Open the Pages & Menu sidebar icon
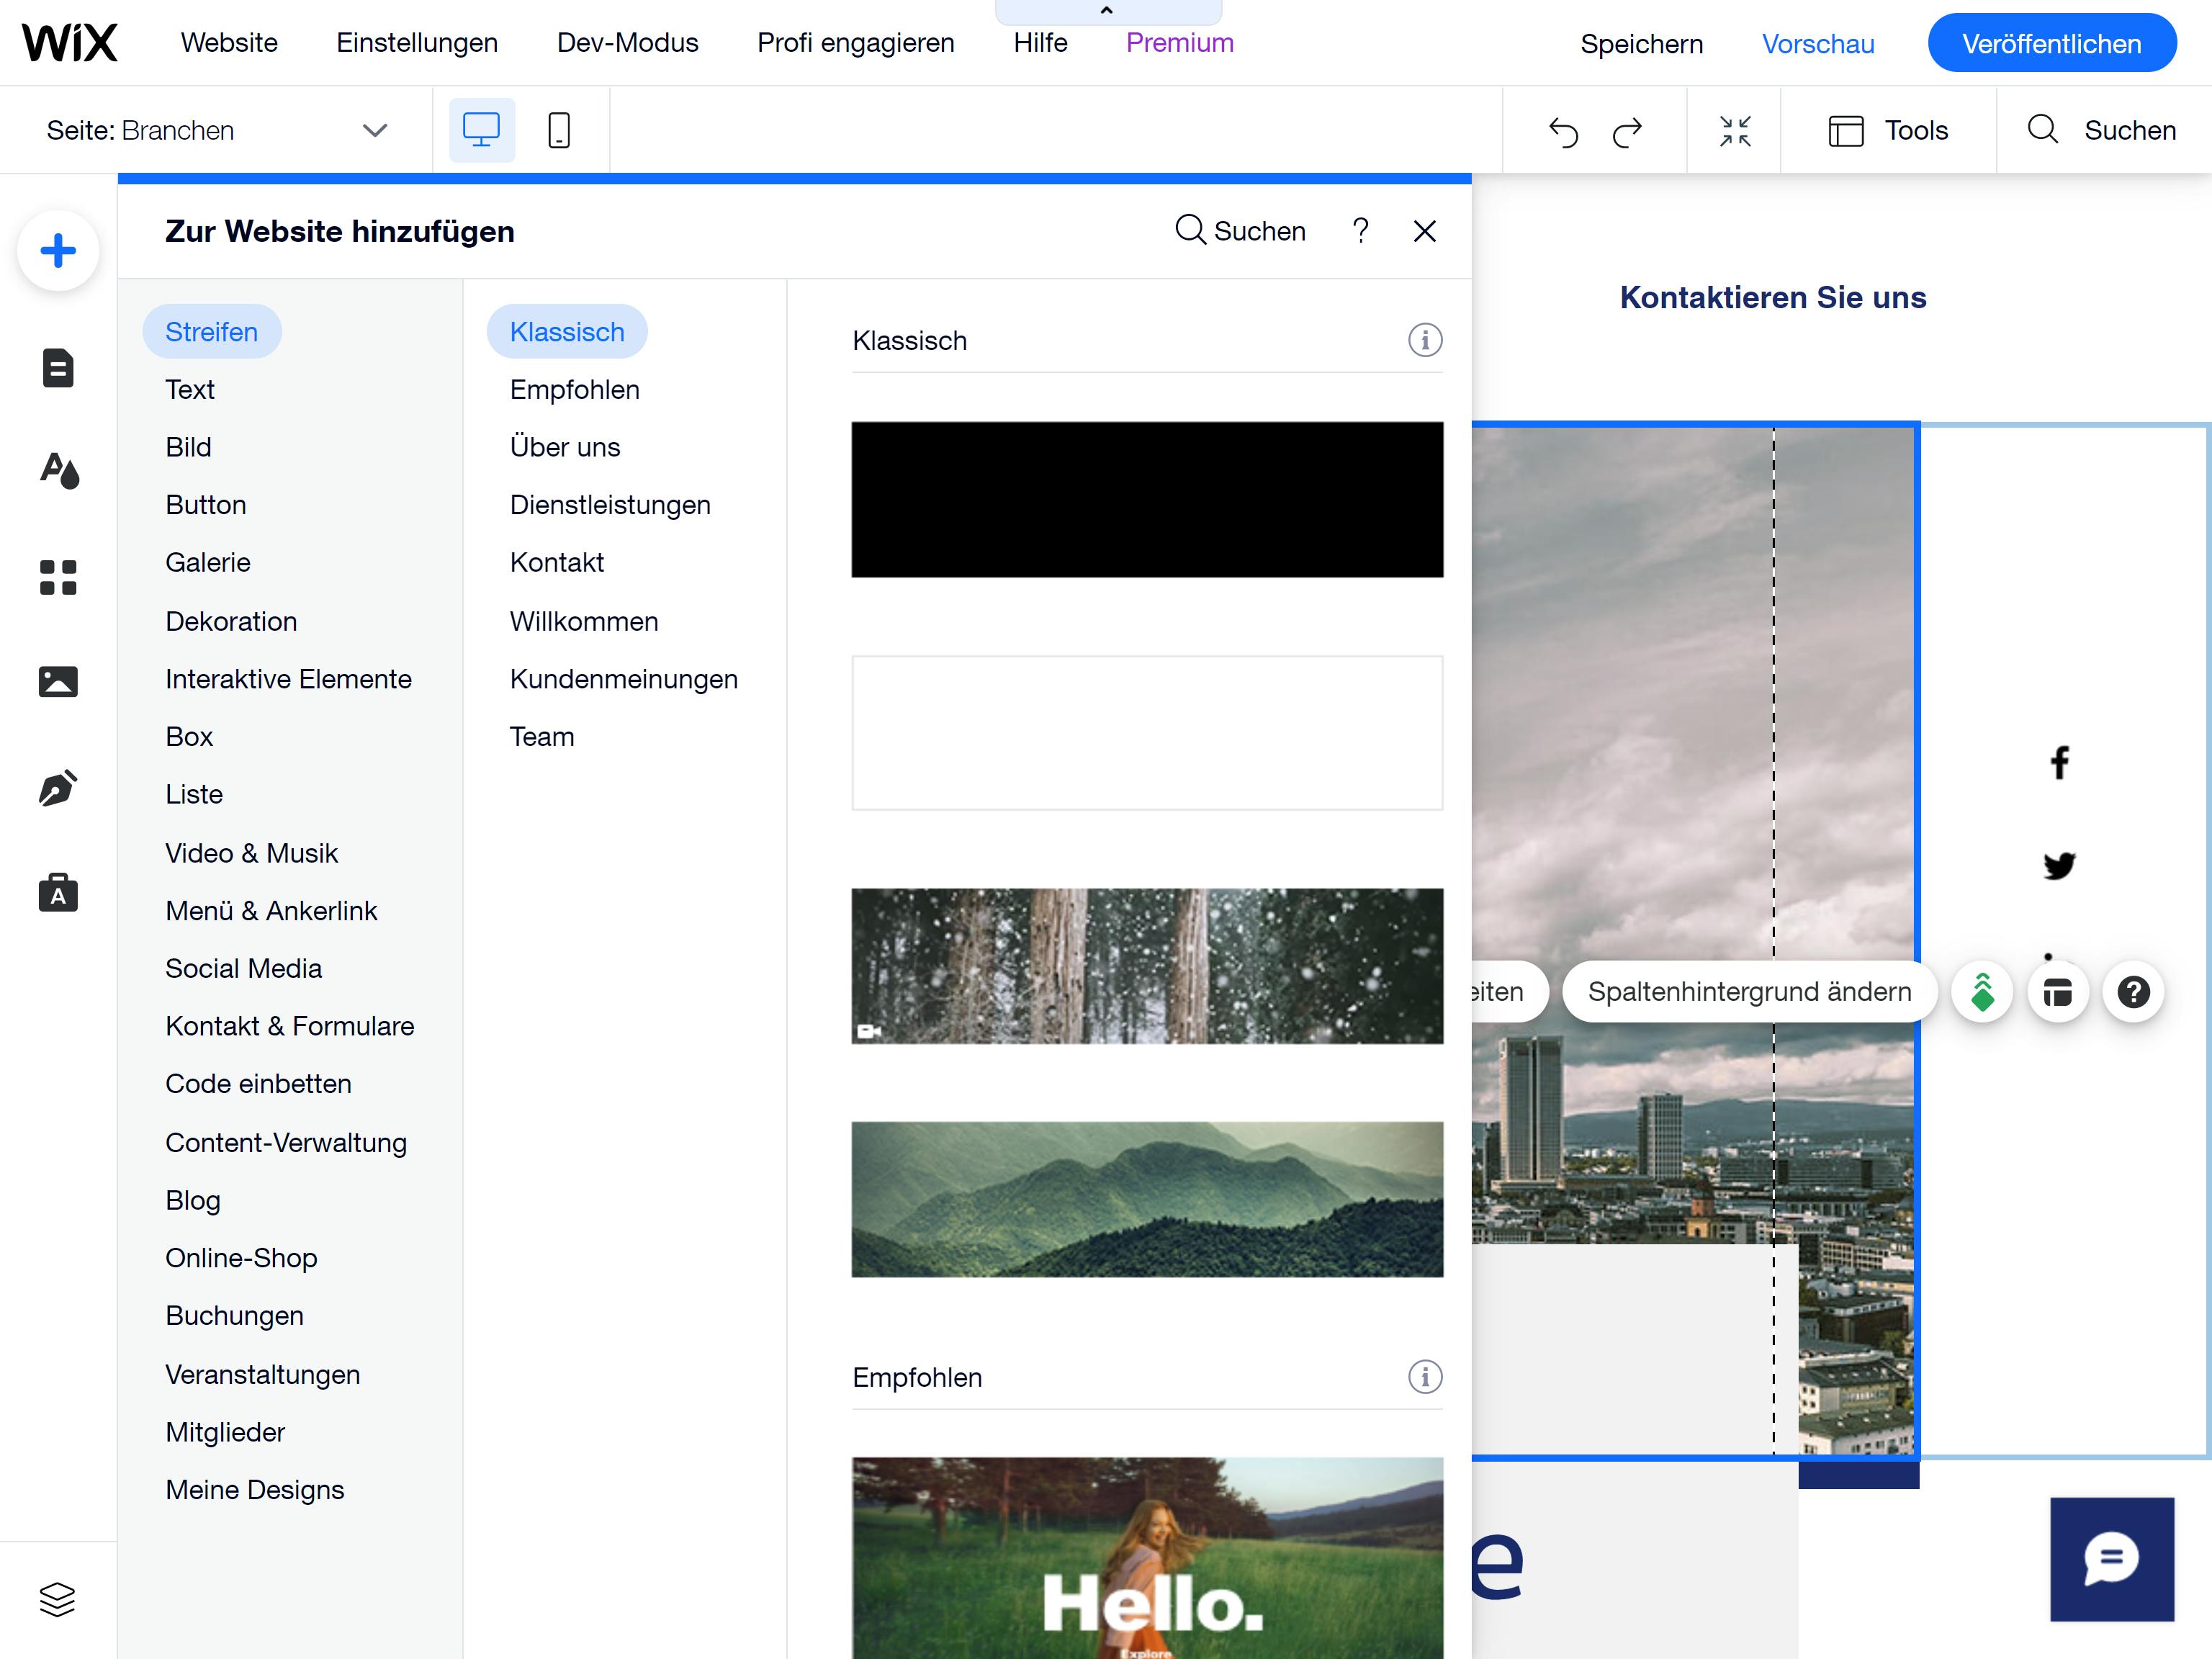The image size is (2212, 1659). pos(58,368)
